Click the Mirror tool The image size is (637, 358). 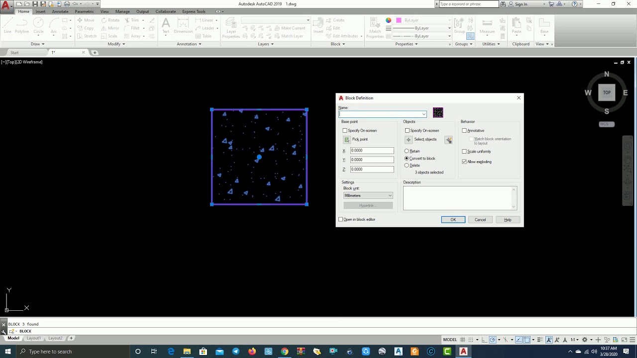coord(110,28)
